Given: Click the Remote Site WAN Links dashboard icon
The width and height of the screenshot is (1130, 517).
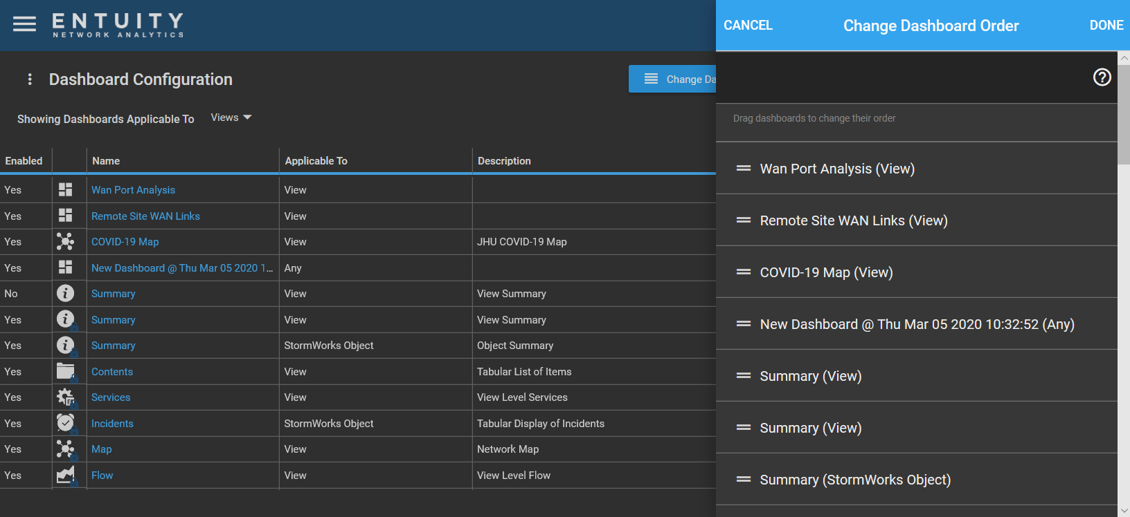Looking at the screenshot, I should tap(66, 216).
